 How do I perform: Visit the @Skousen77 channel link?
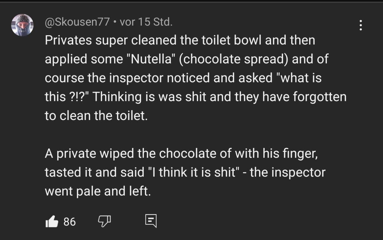tap(77, 22)
